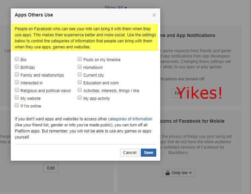Click the lock icon on Only me button
Image resolution: width=251 pixels, height=194 pixels.
168,173
